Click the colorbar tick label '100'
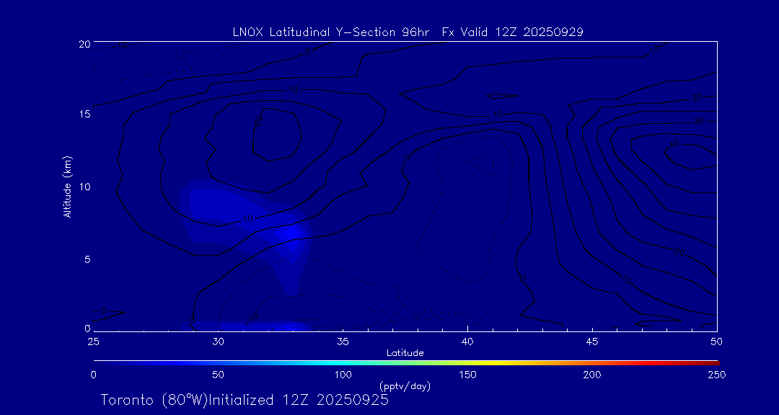 (x=343, y=375)
